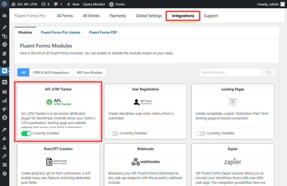Filter modules by All
Viewport: 287px width, 186px height.
coord(23,72)
